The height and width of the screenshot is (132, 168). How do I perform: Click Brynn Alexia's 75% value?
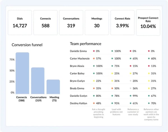pos(117,66)
